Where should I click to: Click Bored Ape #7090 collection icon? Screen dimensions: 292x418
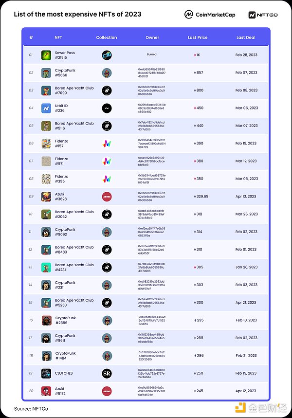coord(107,91)
